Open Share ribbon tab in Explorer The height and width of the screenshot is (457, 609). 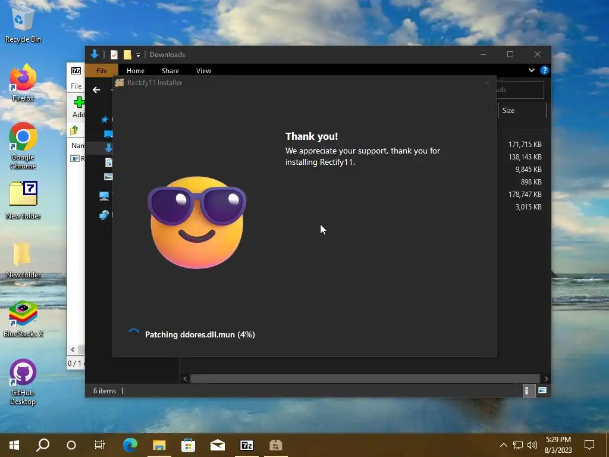pos(170,71)
